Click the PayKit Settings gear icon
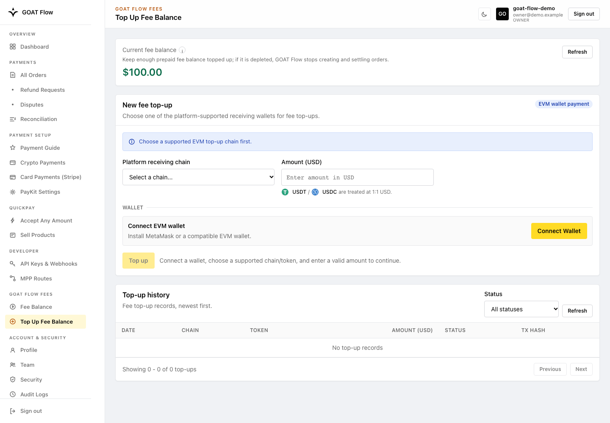Screen dimensions: 610x423 coord(13,192)
